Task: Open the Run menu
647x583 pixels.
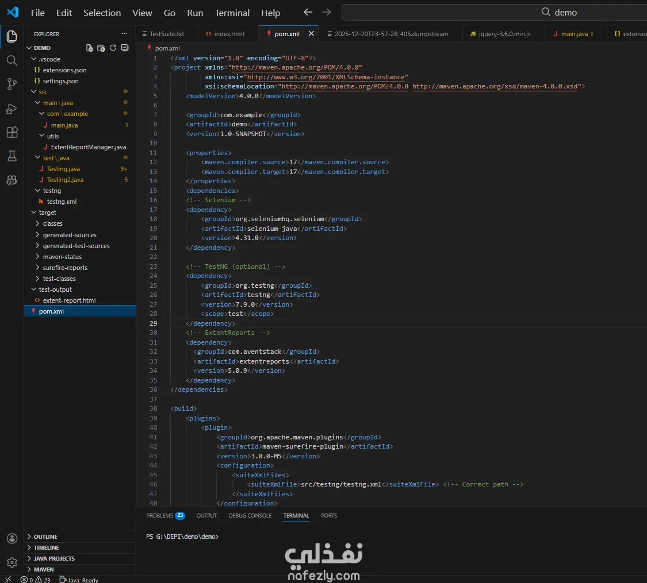Action: (x=195, y=13)
